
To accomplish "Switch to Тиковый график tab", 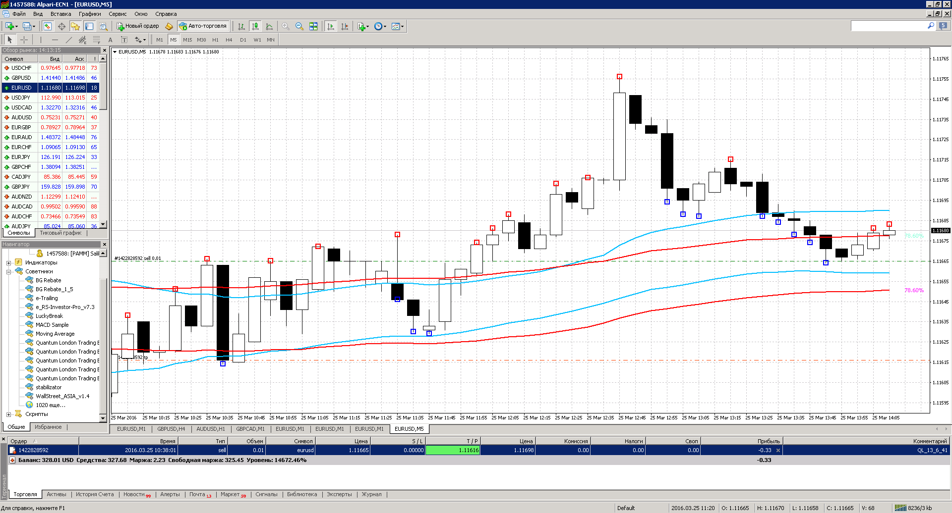I will (60, 233).
